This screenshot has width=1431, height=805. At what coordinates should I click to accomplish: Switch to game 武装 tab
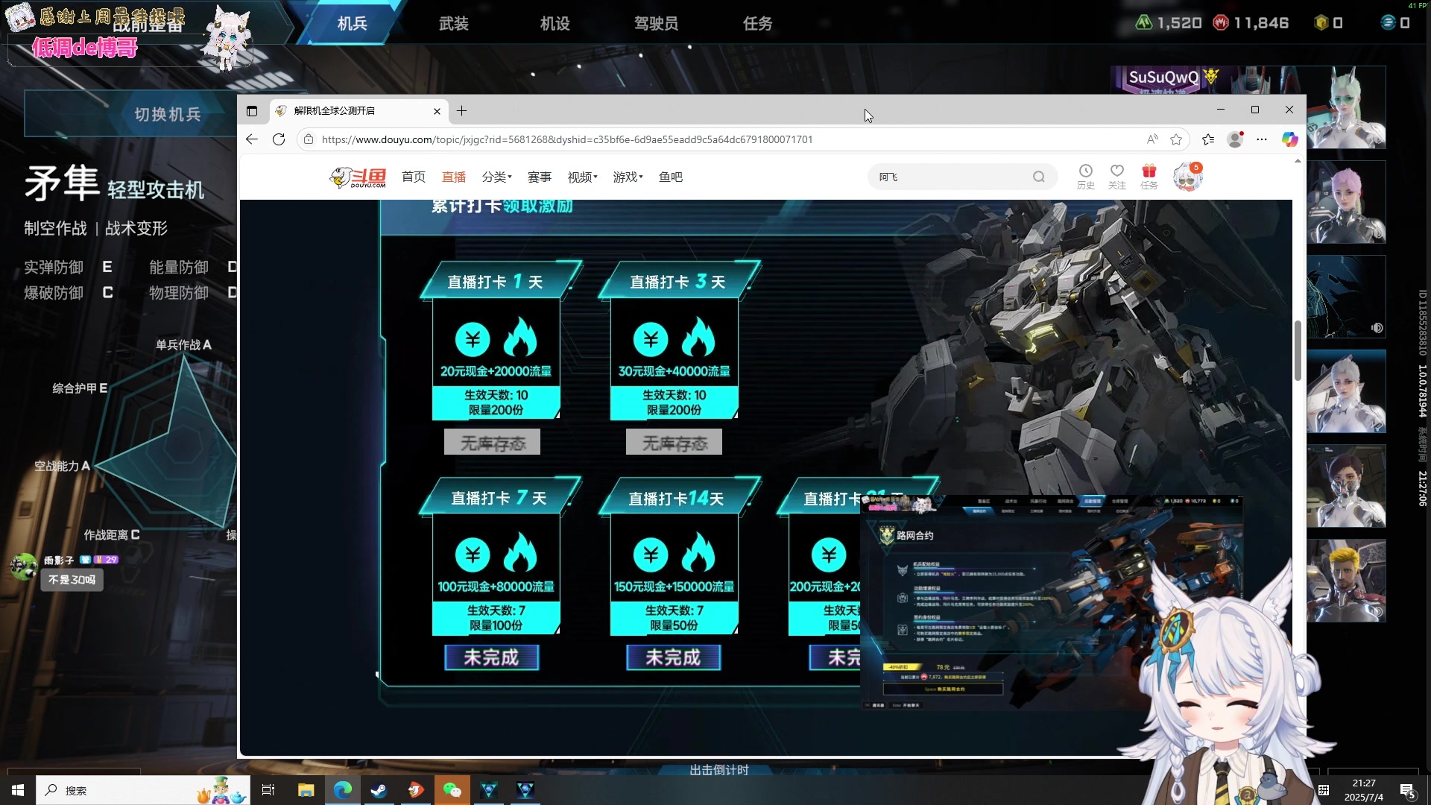454,23
